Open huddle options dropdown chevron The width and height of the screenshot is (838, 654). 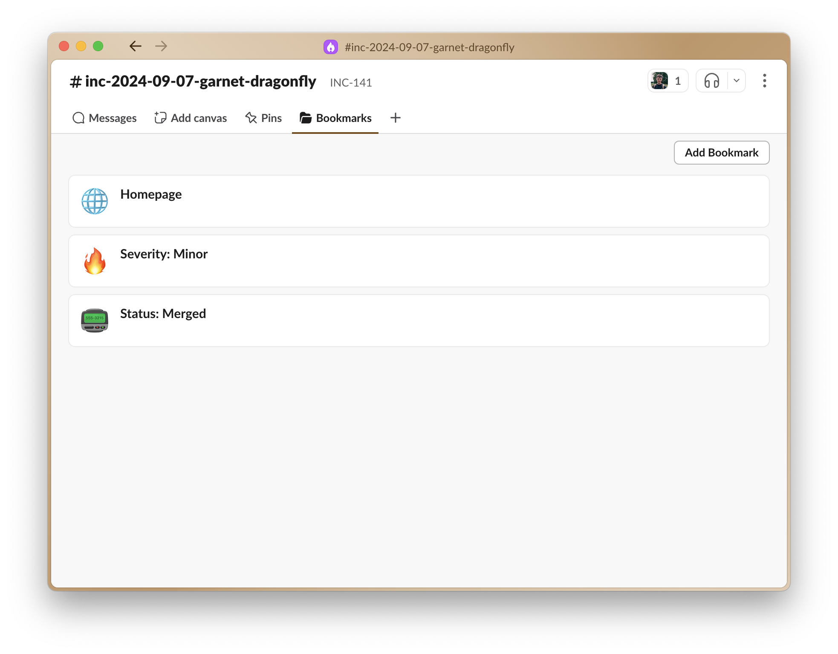pos(736,81)
